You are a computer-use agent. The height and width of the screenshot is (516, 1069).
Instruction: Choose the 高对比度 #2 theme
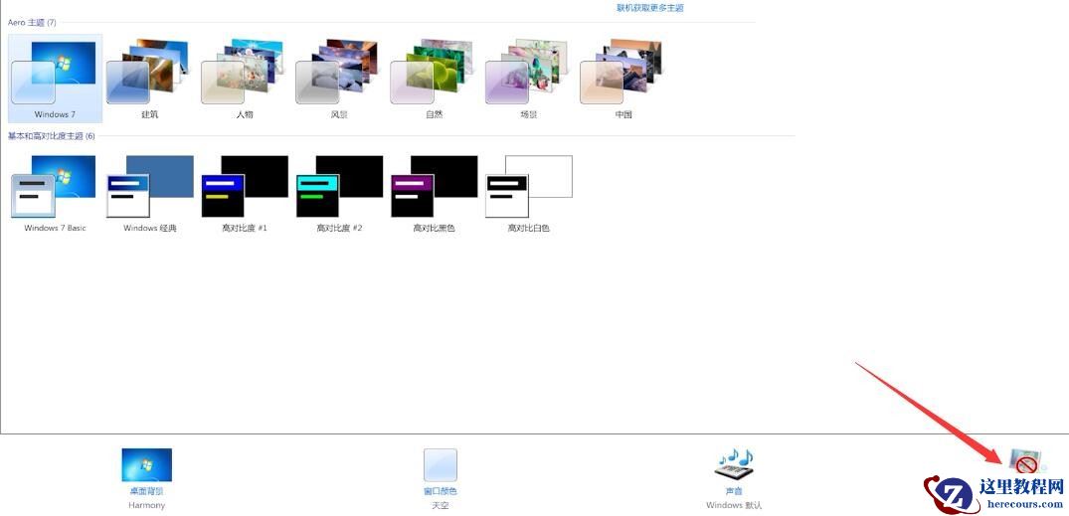(x=339, y=194)
